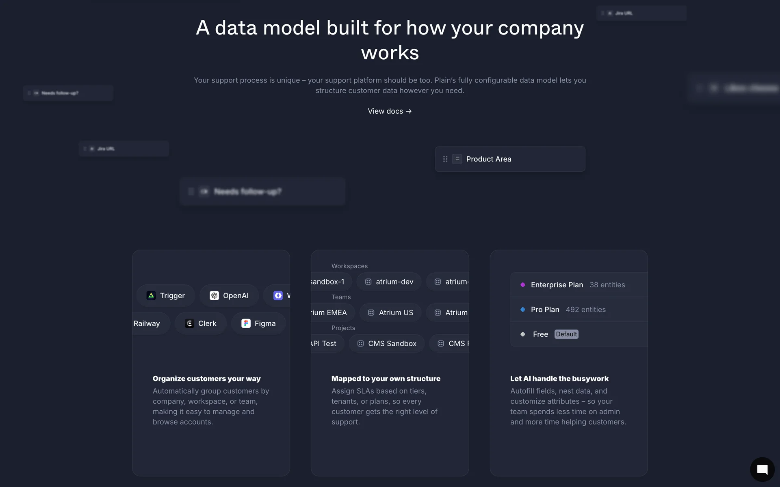Click the OpenAI logo icon
This screenshot has width=780, height=487.
214,295
